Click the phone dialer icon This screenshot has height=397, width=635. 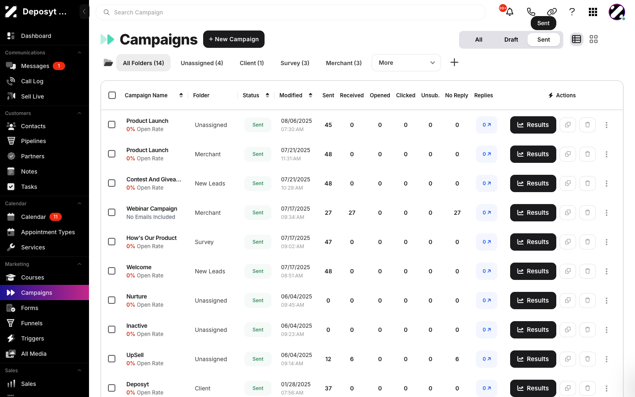(531, 12)
